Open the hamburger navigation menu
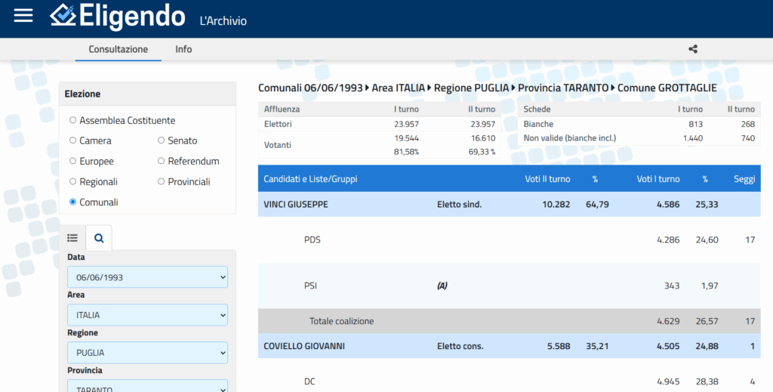Viewport: 773px width, 392px height. coord(23,15)
